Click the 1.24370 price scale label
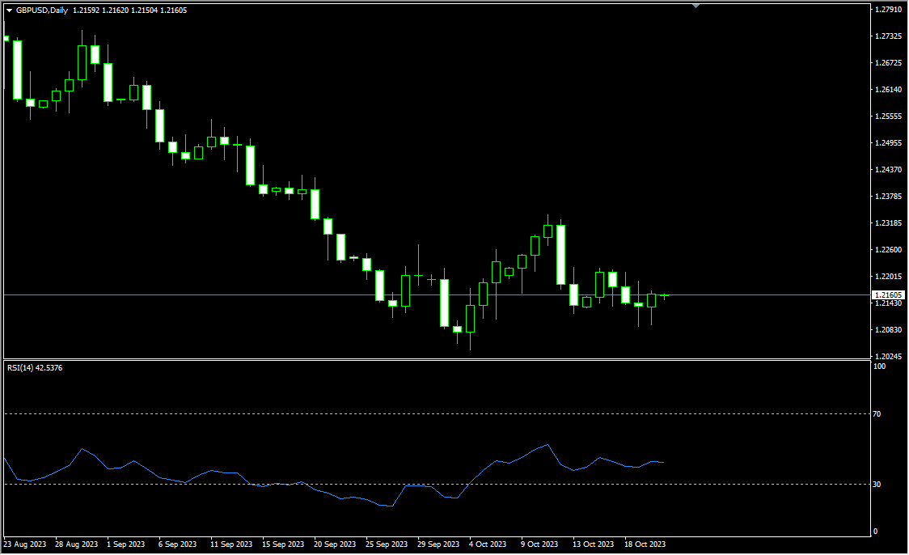909x555 pixels. [x=889, y=170]
